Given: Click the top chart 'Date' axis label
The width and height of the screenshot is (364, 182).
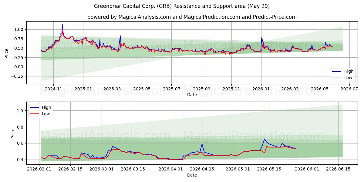Looking at the screenshot, I should (192, 95).
